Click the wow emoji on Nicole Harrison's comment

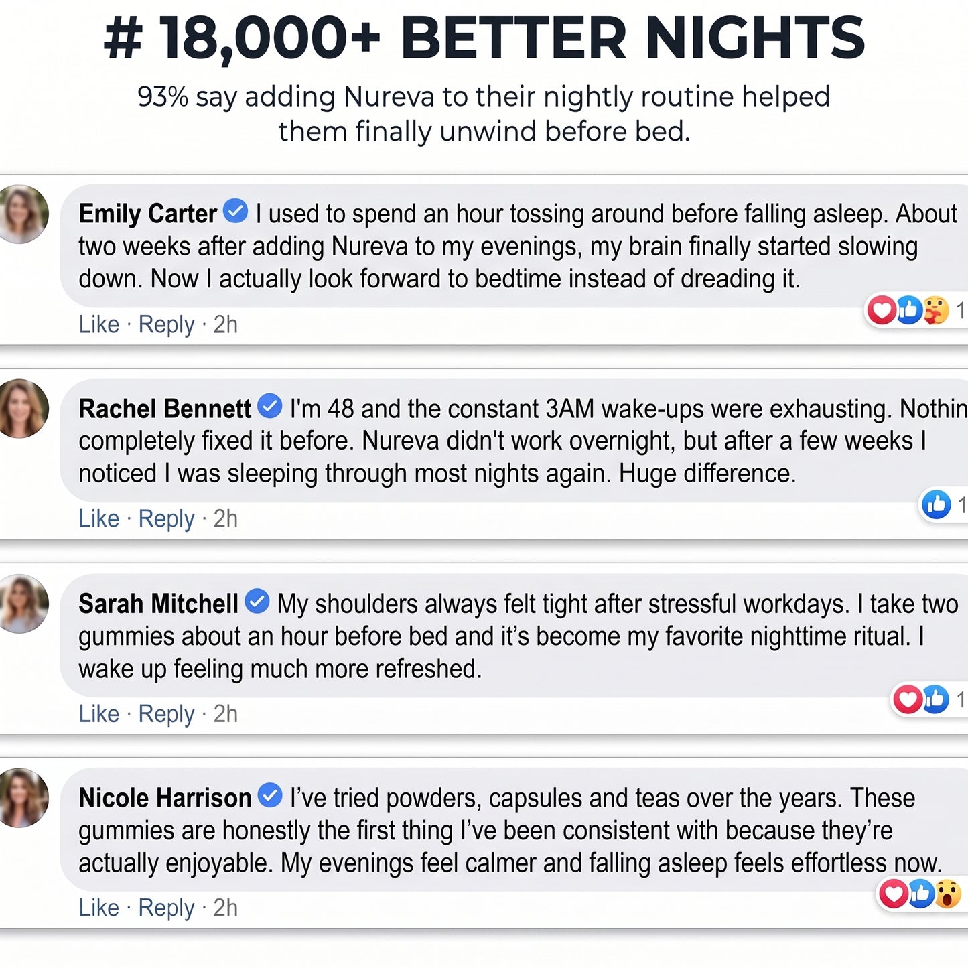pyautogui.click(x=948, y=894)
